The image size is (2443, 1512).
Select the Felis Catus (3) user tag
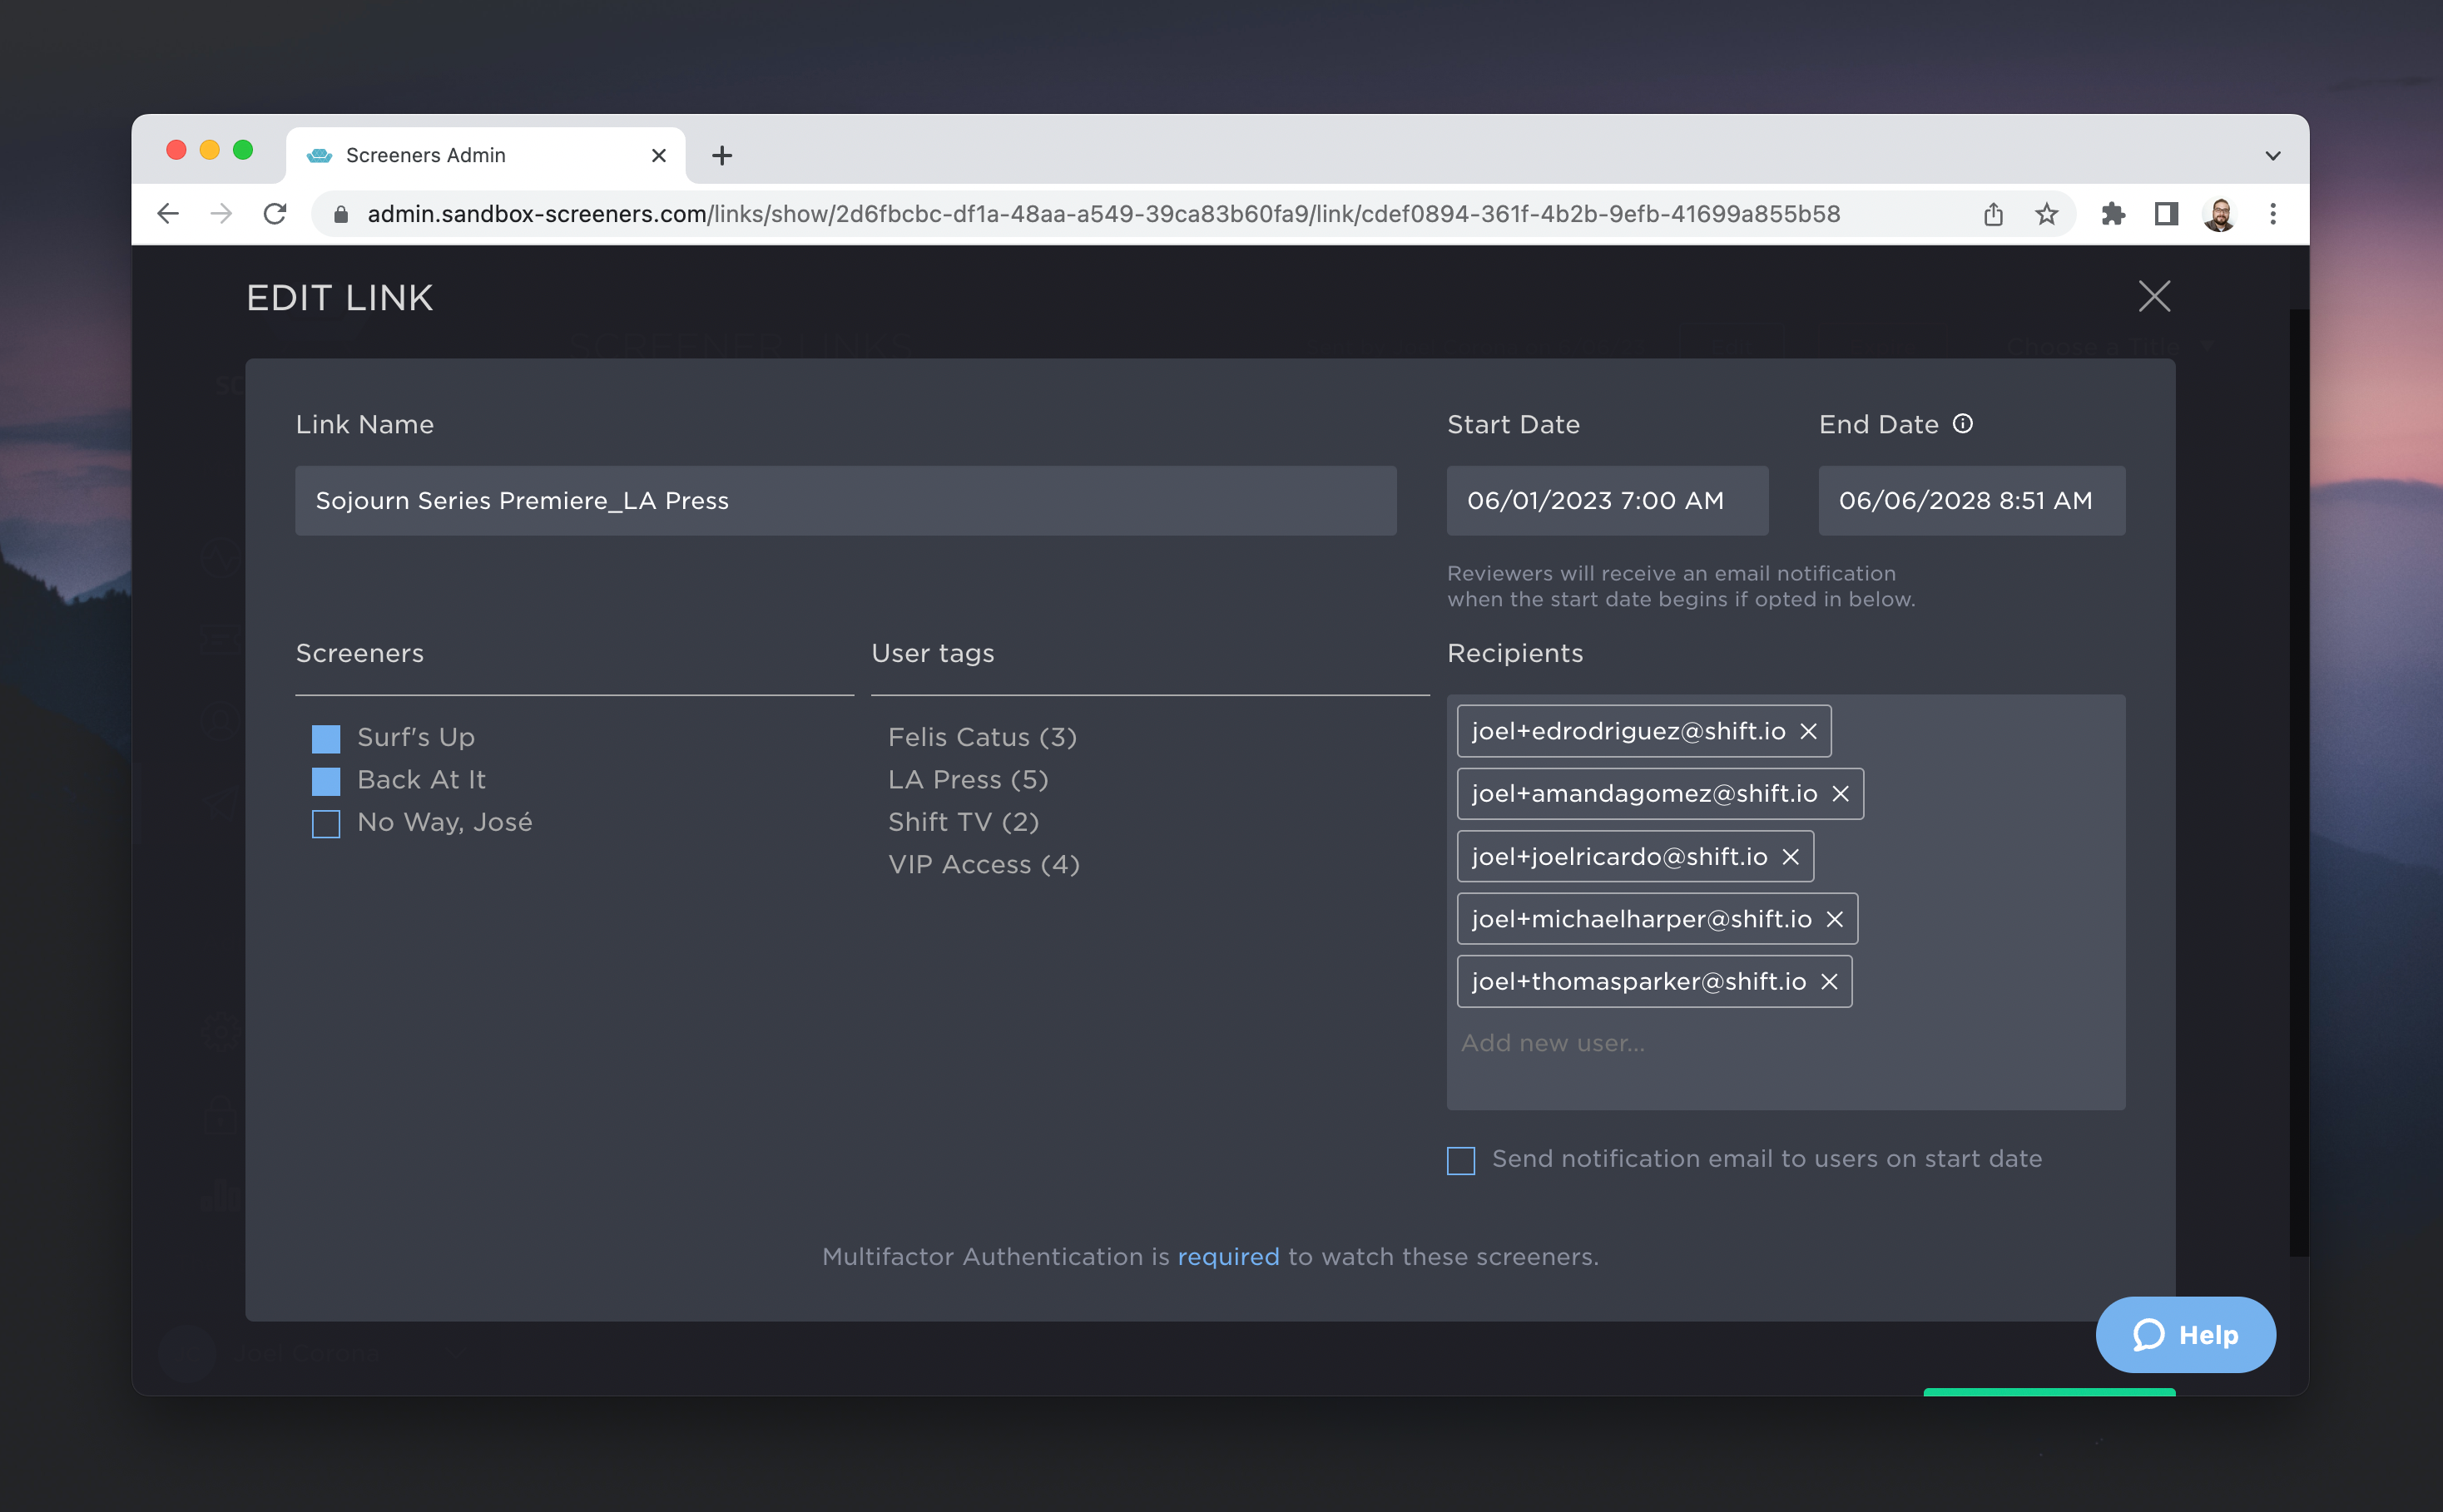coord(983,738)
